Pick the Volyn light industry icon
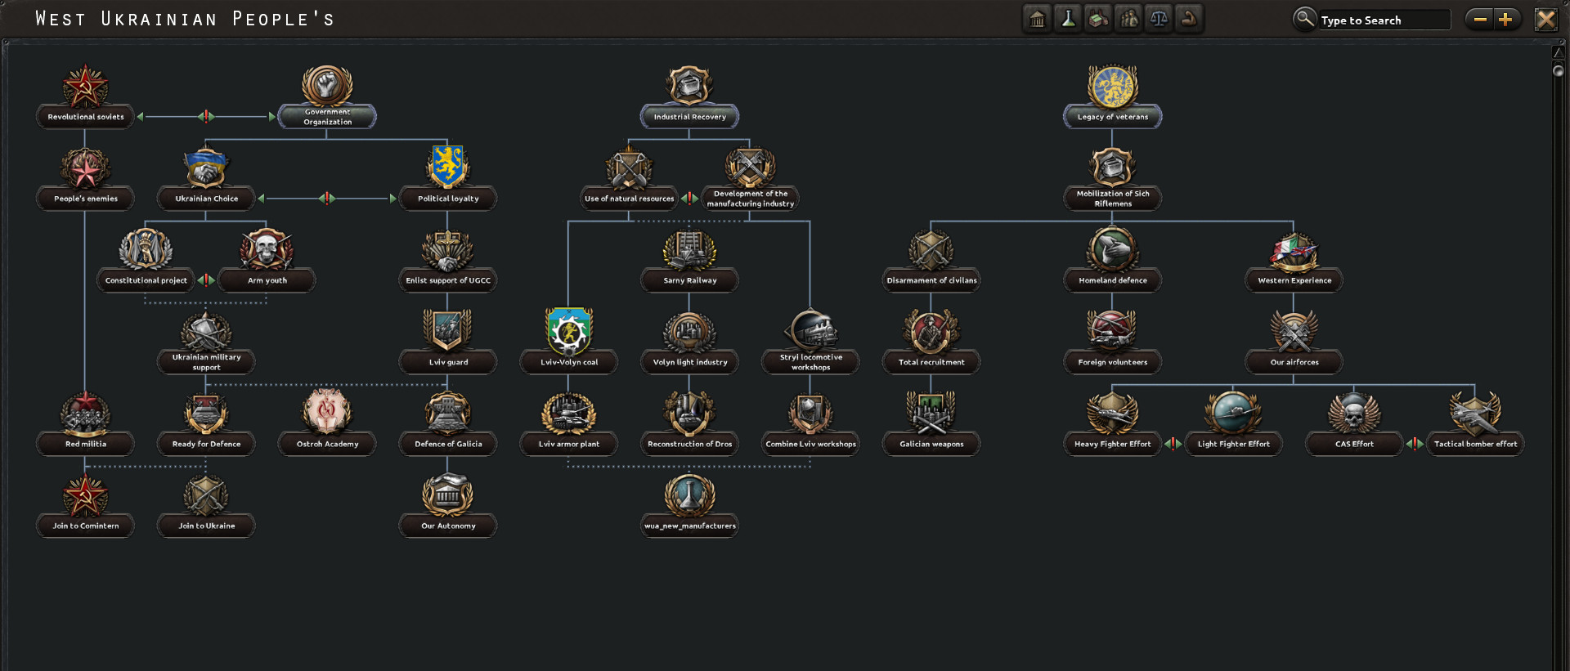Image resolution: width=1570 pixels, height=671 pixels. (x=689, y=332)
